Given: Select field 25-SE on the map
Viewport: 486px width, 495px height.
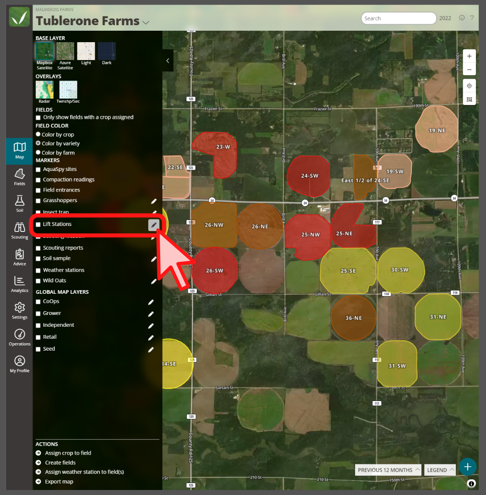Looking at the screenshot, I should pyautogui.click(x=348, y=270).
